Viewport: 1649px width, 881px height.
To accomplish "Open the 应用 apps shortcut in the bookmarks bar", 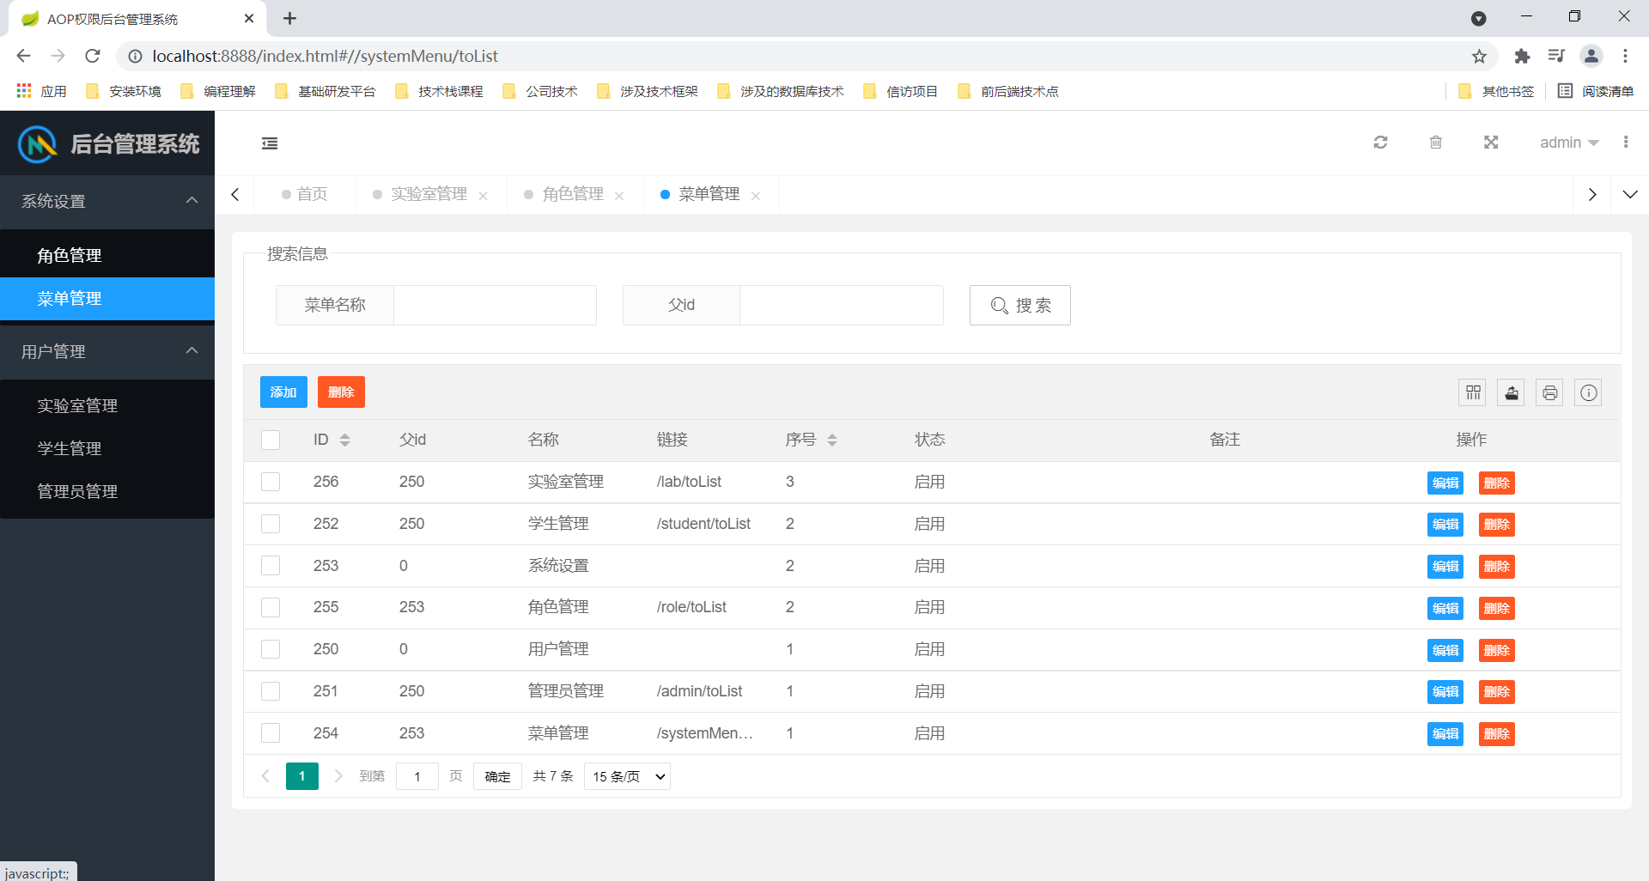I will [41, 91].
